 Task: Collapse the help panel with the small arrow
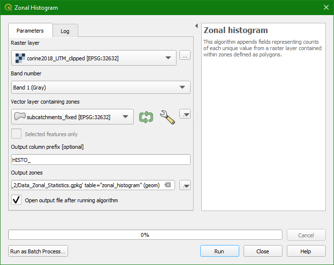tap(196, 26)
